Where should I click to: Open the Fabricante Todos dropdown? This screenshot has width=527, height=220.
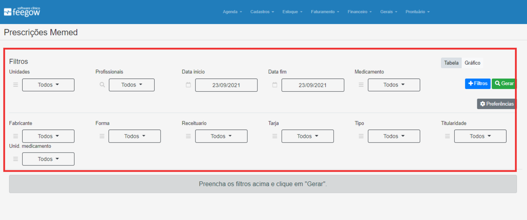[x=48, y=136]
